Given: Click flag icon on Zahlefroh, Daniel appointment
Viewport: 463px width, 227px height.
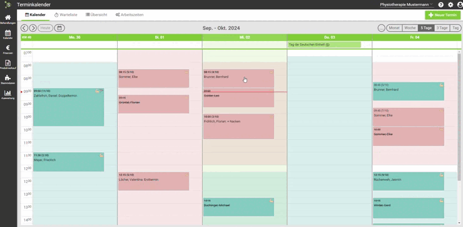Looking at the screenshot, I should [x=102, y=90].
